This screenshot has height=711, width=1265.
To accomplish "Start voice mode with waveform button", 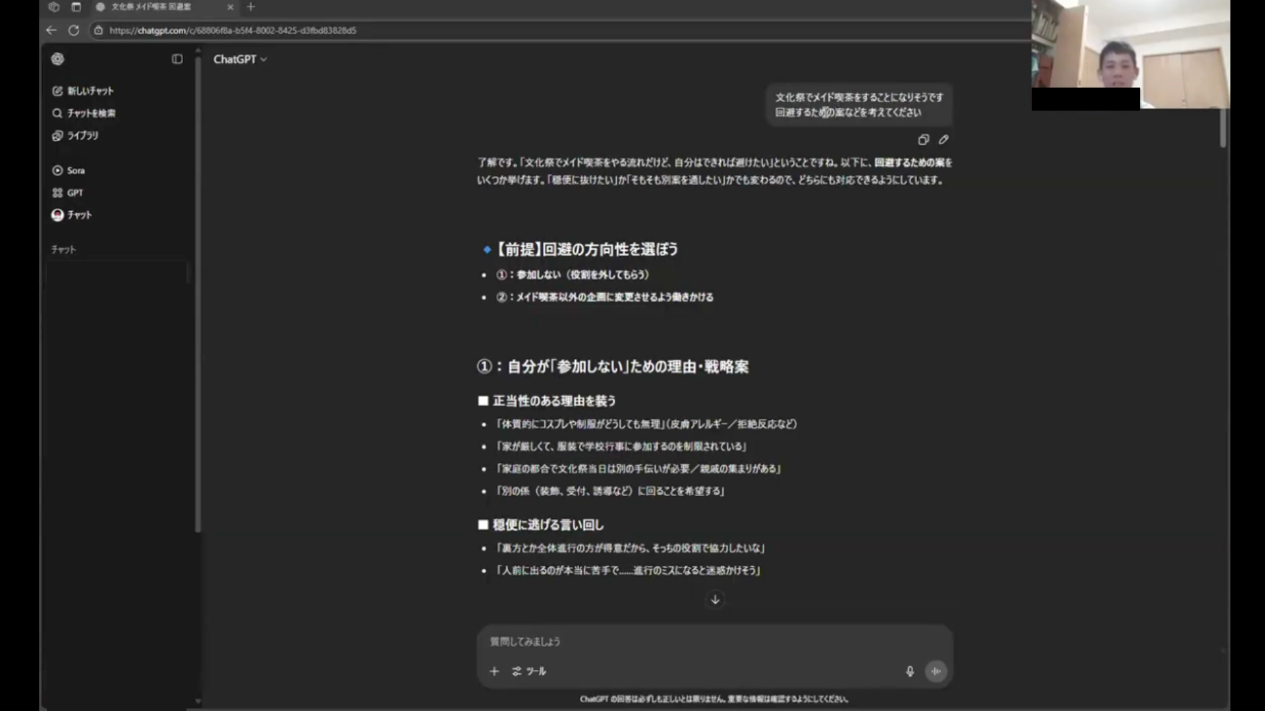I will (x=936, y=671).
